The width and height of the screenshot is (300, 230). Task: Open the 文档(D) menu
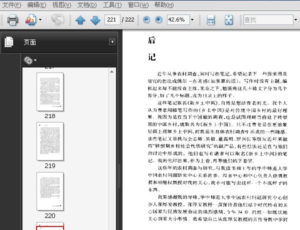(87, 5)
